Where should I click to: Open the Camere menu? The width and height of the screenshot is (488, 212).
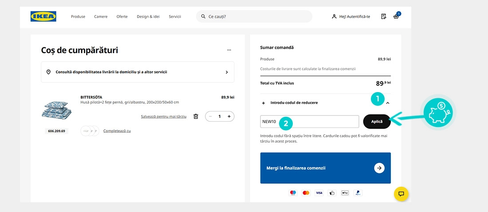pos(101,16)
